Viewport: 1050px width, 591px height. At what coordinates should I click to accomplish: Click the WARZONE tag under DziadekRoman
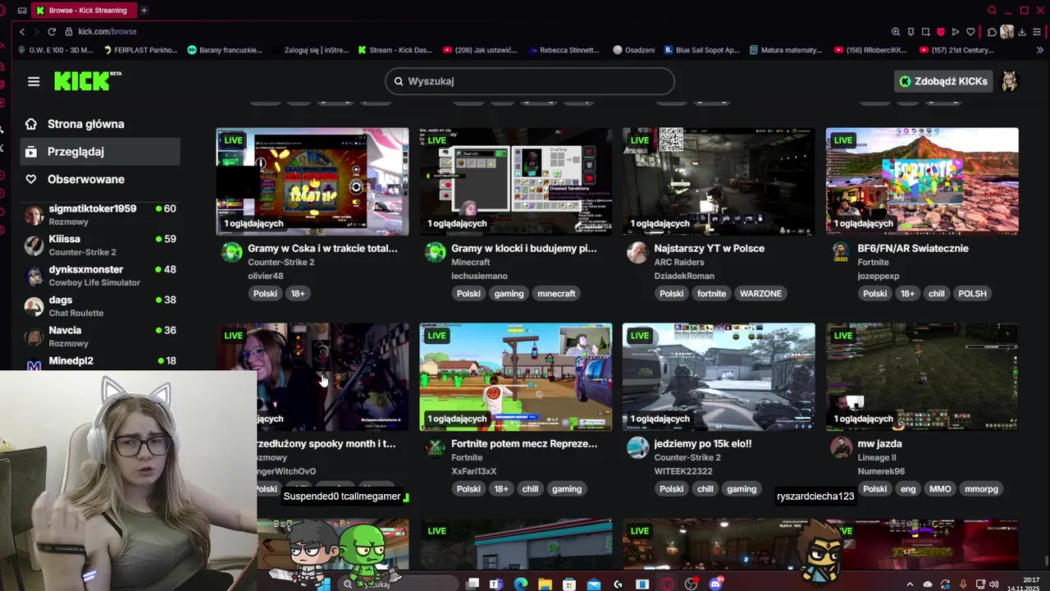tap(760, 293)
